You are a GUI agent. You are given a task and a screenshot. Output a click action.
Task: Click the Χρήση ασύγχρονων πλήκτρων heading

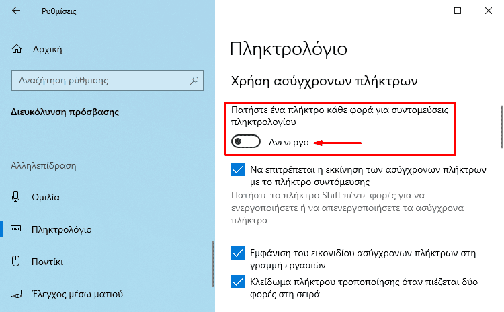325,81
